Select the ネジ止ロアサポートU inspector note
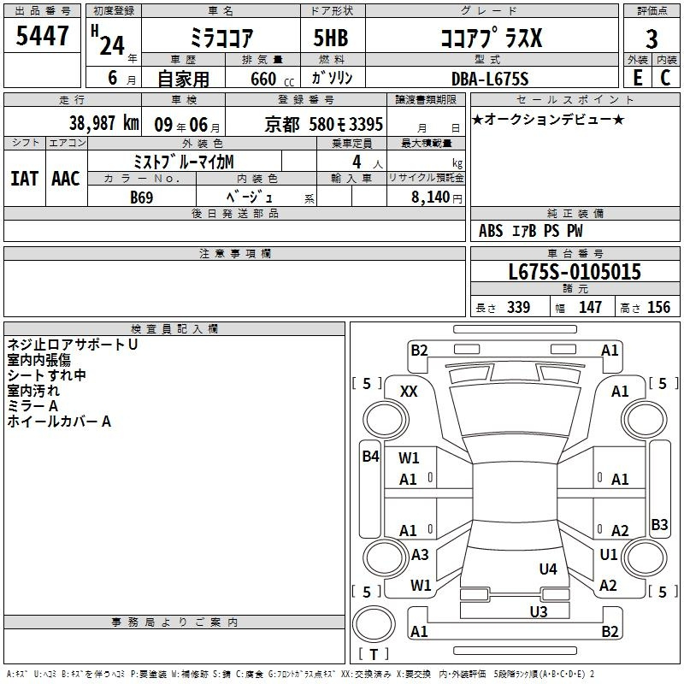This screenshot has height=684, width=684. (x=73, y=345)
